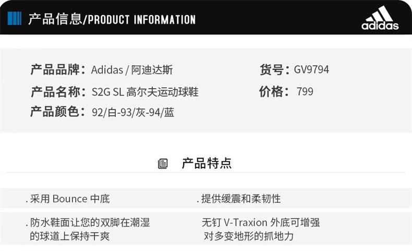Click the PRODUCT INFORMATION English heading text

pyautogui.click(x=141, y=20)
